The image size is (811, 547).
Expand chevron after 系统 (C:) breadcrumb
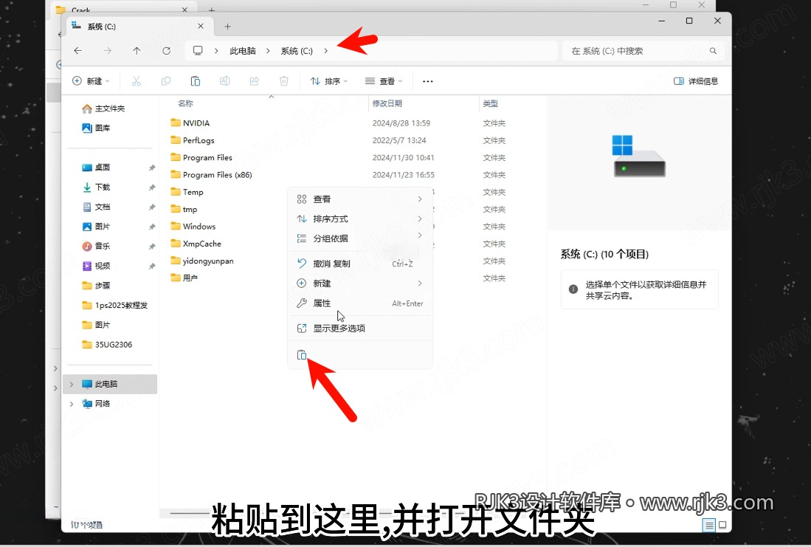326,51
